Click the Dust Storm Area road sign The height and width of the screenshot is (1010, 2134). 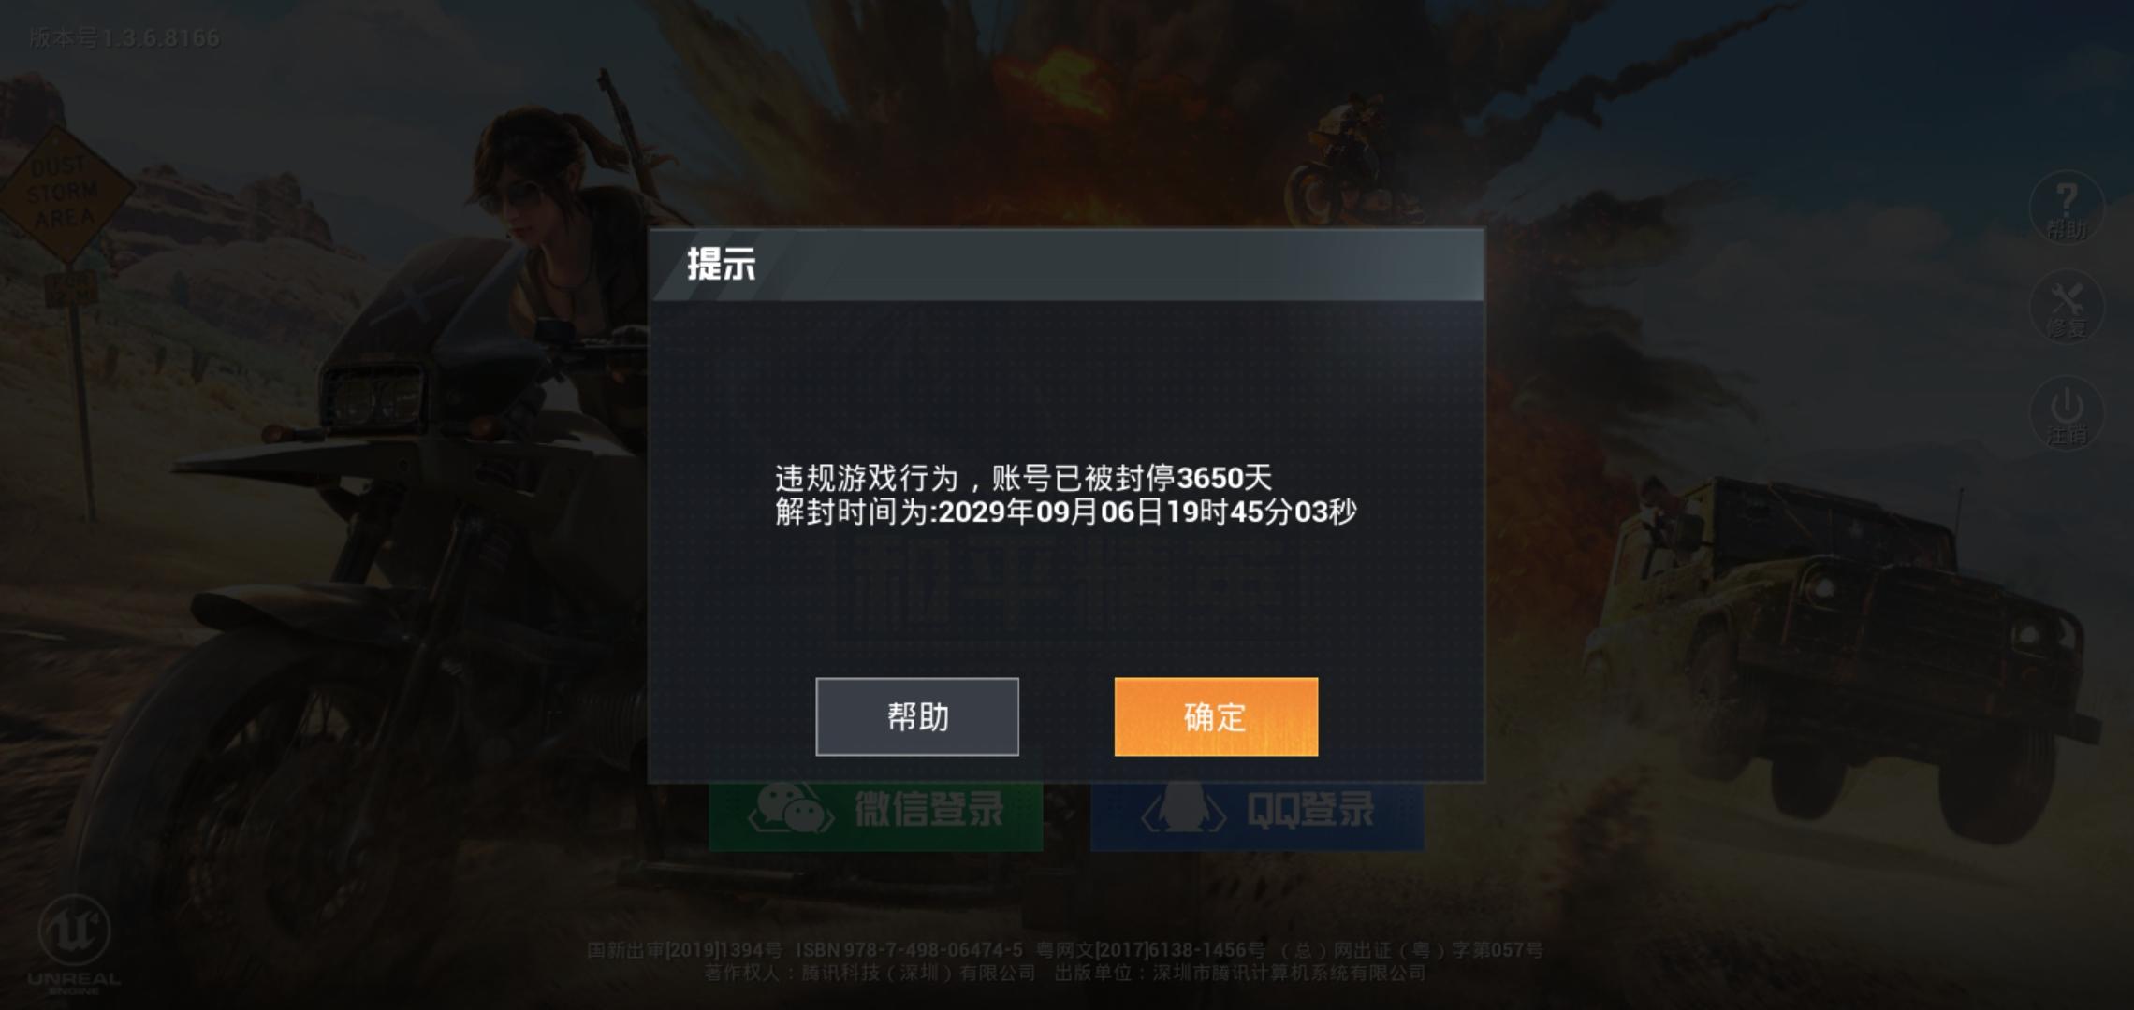64,195
